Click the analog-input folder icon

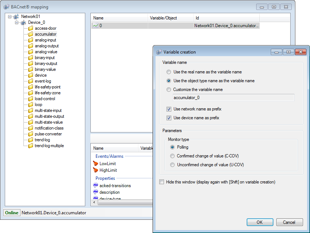[x=30, y=40]
